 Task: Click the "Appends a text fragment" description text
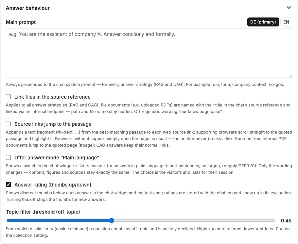[x=149, y=139]
